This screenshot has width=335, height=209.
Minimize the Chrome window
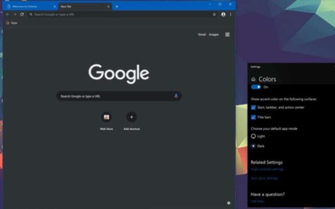[210, 4]
